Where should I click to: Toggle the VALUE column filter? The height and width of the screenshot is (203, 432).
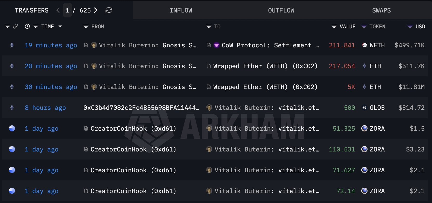334,27
